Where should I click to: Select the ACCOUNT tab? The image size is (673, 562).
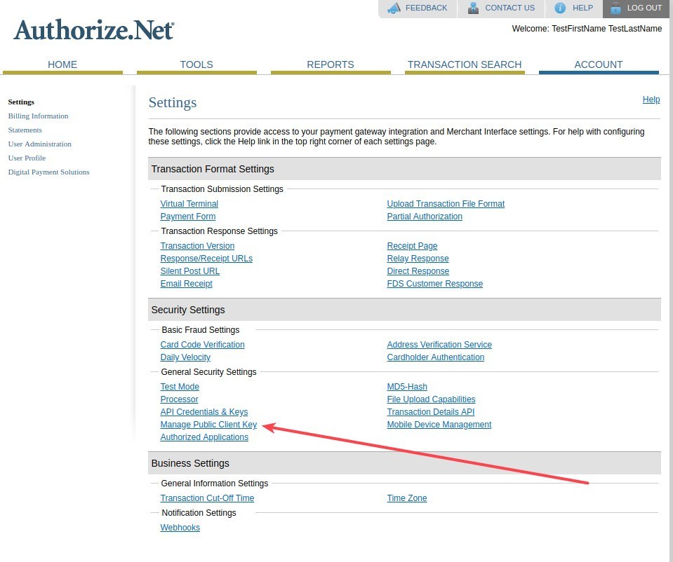tap(599, 64)
